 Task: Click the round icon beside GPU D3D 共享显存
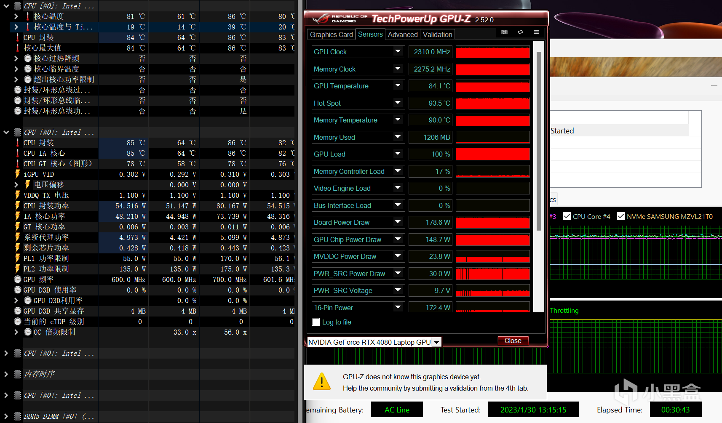[x=18, y=311]
